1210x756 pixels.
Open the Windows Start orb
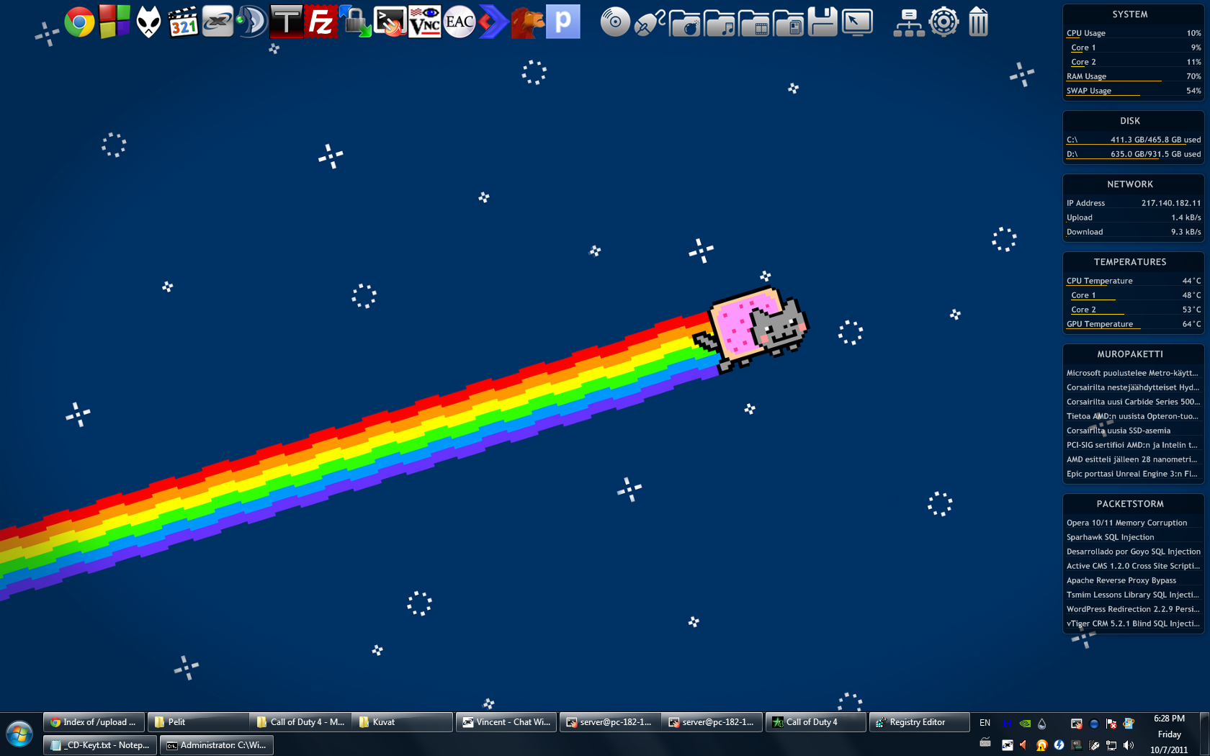(19, 735)
